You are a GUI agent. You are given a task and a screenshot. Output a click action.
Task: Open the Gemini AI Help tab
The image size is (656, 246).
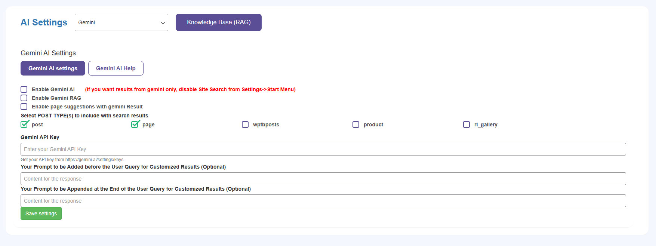116,68
